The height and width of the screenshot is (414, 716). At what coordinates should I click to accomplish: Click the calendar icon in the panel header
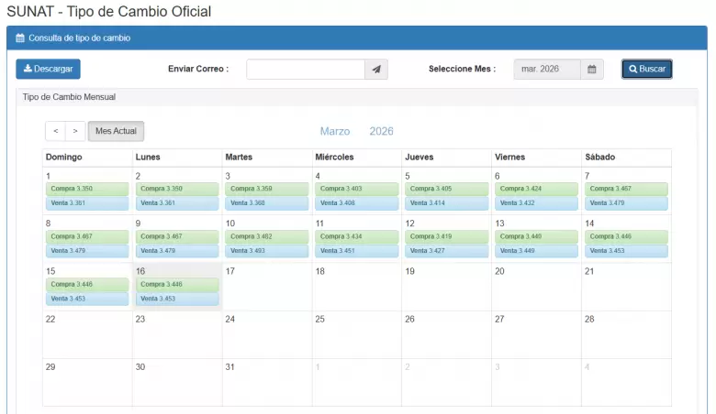pos(20,38)
